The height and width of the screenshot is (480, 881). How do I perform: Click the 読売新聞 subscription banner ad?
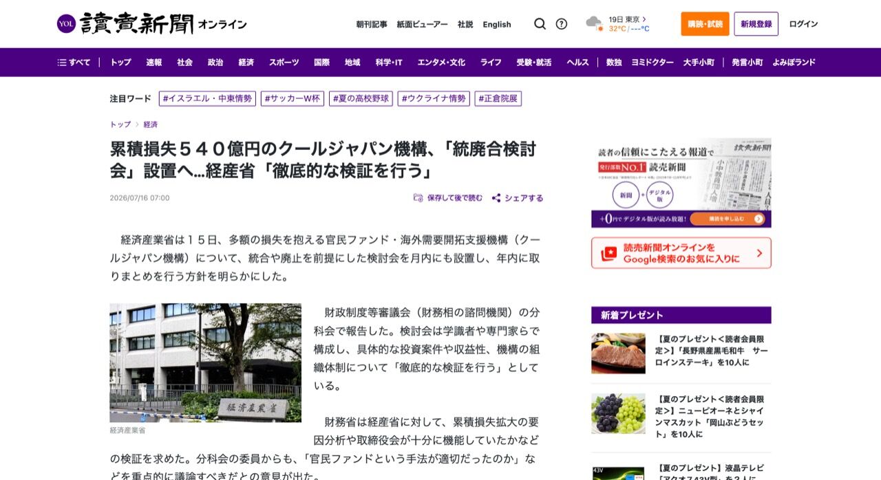(x=681, y=183)
